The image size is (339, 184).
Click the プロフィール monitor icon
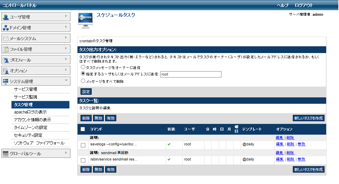coord(6,60)
